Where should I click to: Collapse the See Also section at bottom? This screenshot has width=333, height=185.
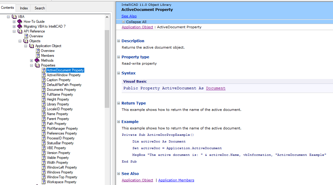pos(118,173)
